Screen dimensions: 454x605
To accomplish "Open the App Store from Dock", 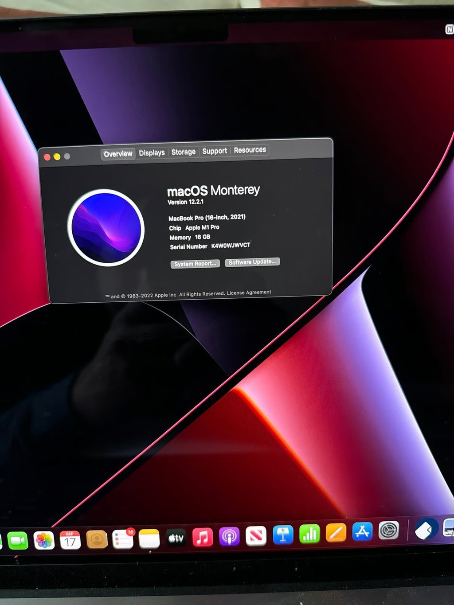I will [362, 532].
